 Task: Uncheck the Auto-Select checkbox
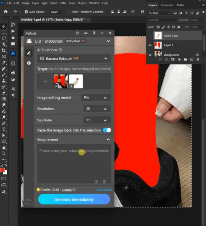(x=26, y=12)
